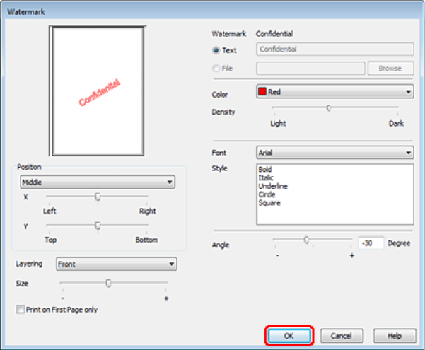Click the red color swatch icon
The image size is (425, 350).
tap(262, 91)
